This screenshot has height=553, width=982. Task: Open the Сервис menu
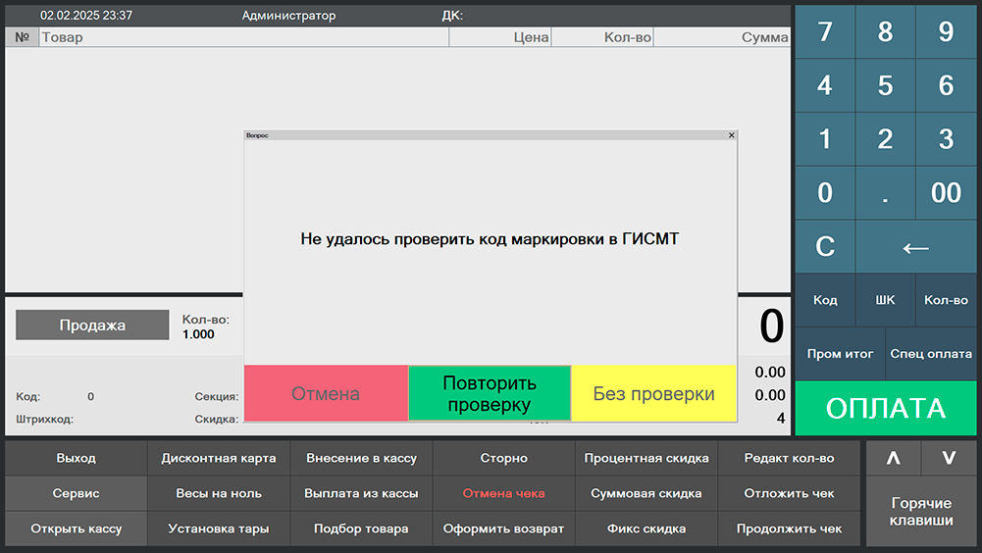coord(77,493)
